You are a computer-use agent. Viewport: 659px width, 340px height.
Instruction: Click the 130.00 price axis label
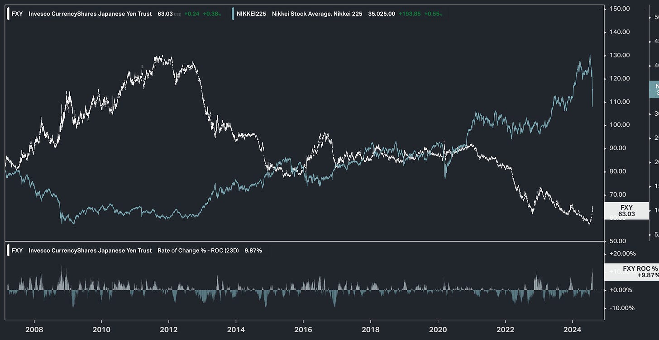pos(620,55)
